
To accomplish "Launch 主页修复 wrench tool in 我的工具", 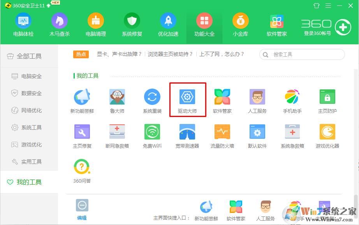I will tap(82, 136).
